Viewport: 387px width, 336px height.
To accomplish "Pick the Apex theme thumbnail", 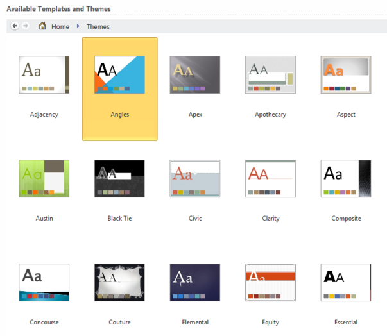I will [195, 75].
